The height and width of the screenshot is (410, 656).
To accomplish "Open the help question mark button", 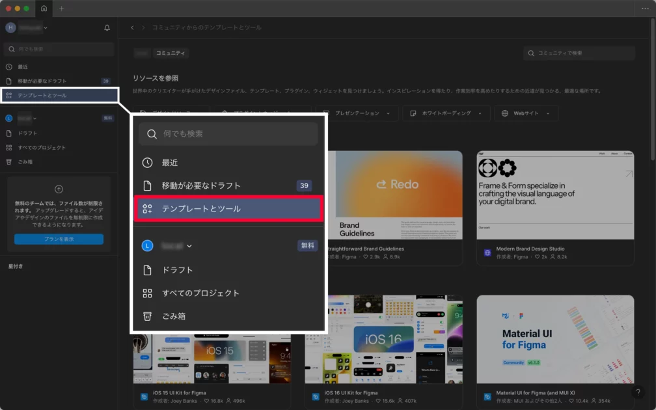I will coord(638,392).
